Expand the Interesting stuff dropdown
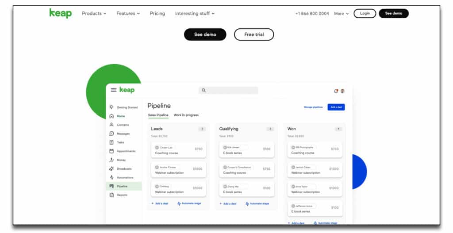 tap(195, 13)
